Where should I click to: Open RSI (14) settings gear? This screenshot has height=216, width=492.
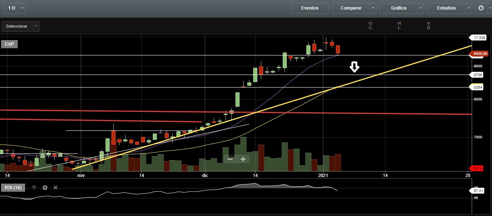pos(45,188)
